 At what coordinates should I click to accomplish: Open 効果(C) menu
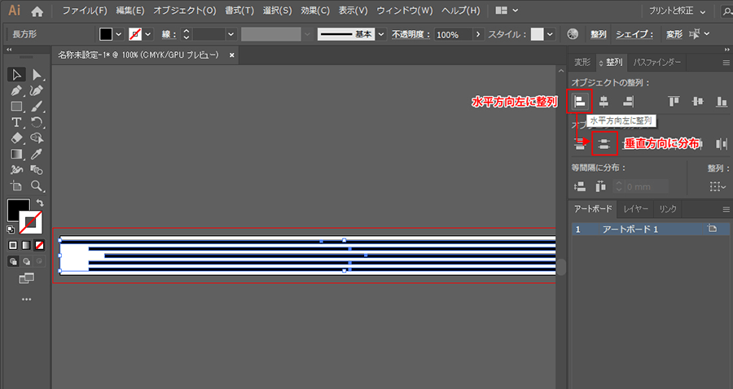click(315, 11)
